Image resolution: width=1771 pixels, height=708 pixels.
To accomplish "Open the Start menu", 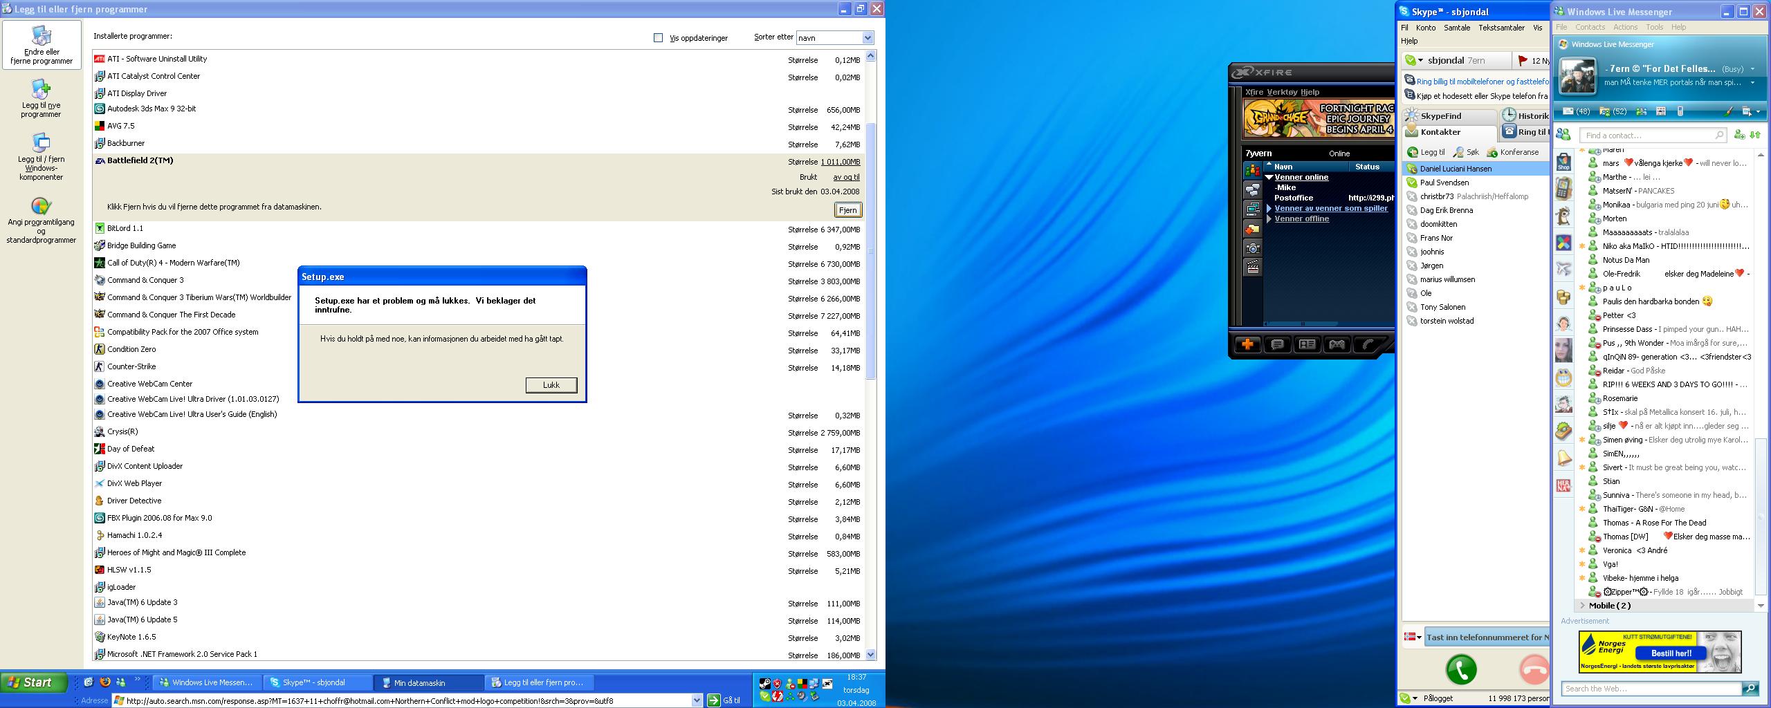I will 34,682.
